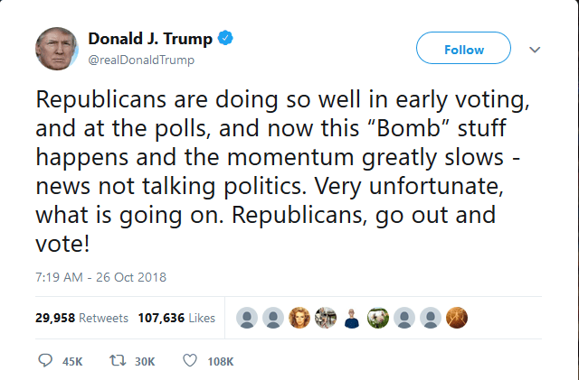Viewport: 579px width, 380px height.
Task: Like the tweet with the heart icon
Action: [x=190, y=360]
